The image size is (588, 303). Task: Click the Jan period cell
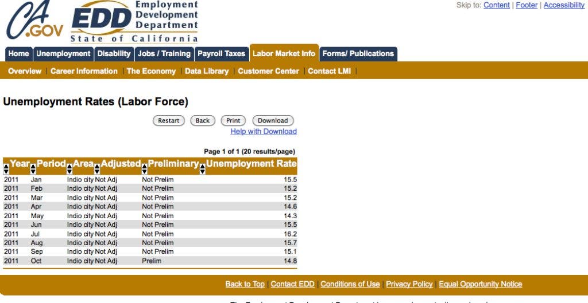(36, 179)
